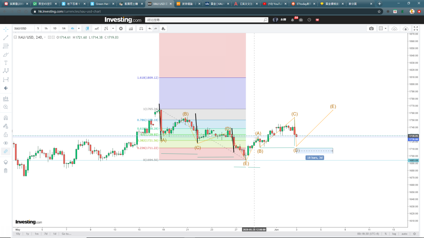The image size is (424, 238).
Task: Toggle hide all drawings eye icon
Action: [6, 143]
